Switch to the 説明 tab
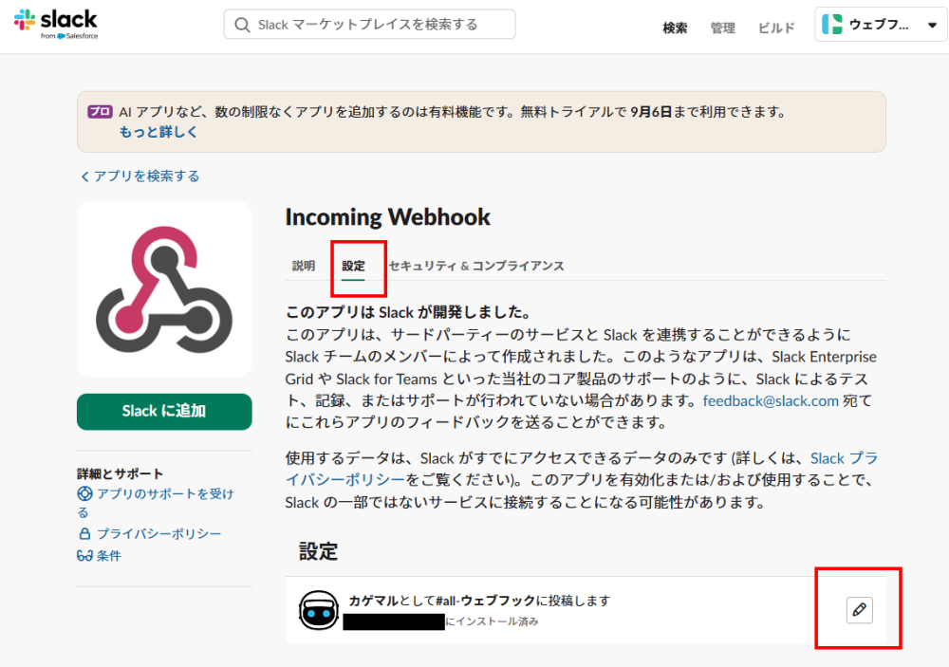Screen dimensions: 949x667 [304, 266]
